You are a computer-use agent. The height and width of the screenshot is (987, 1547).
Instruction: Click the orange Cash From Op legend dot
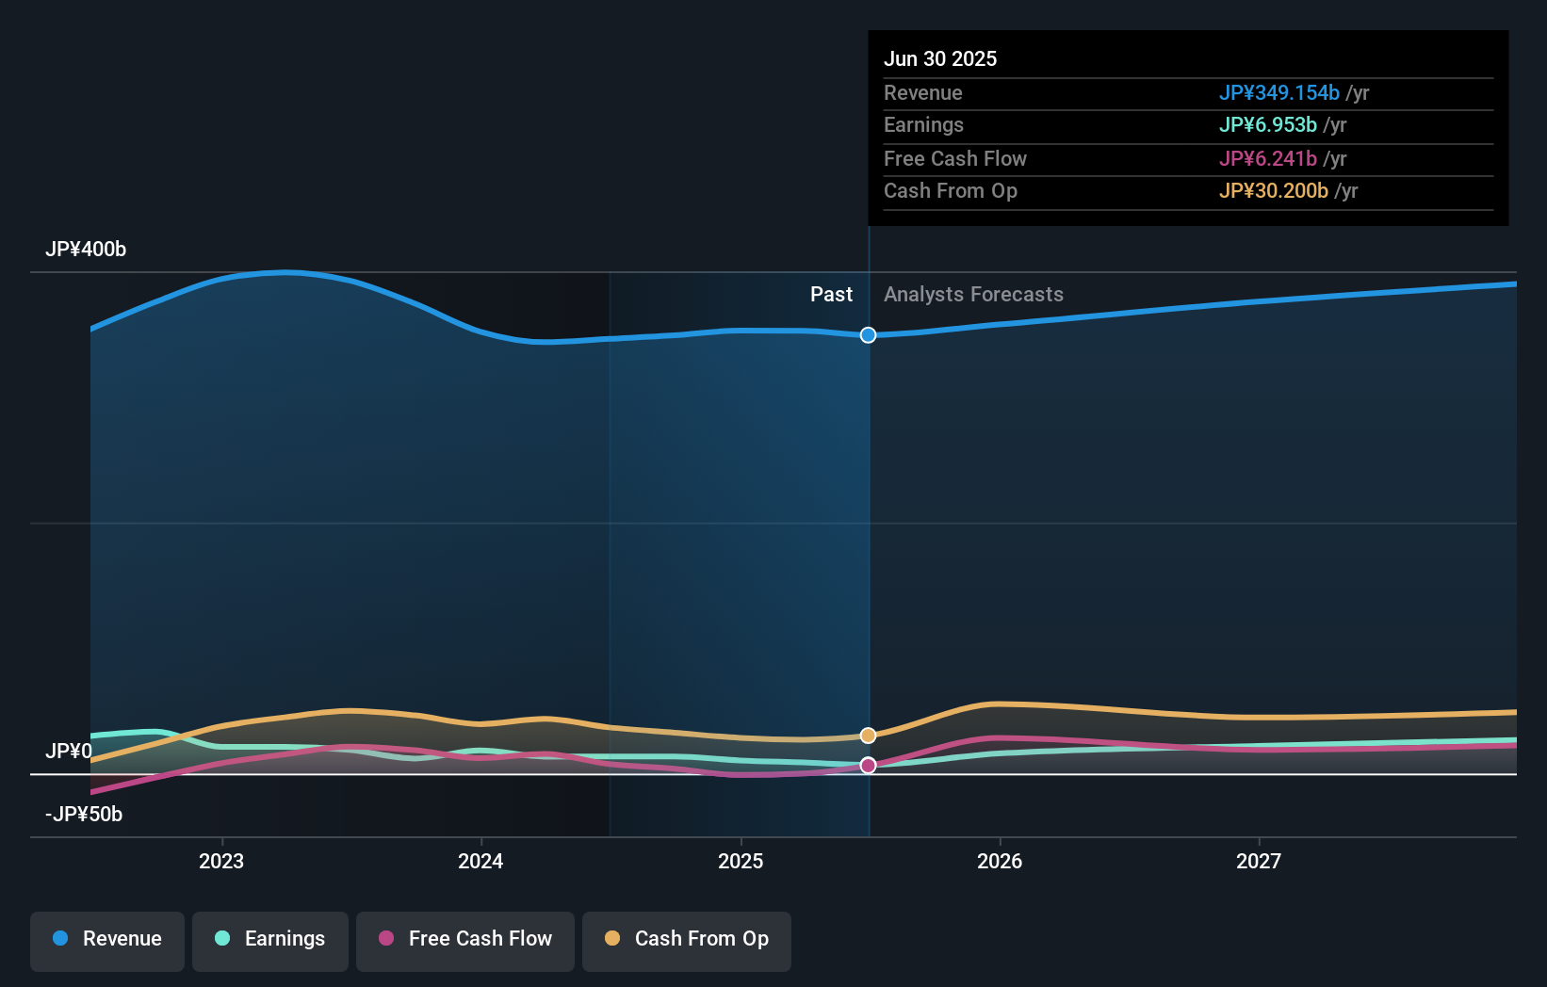point(613,939)
